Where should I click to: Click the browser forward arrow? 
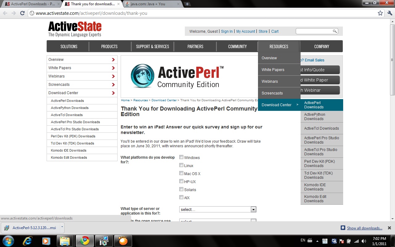tap(14, 13)
